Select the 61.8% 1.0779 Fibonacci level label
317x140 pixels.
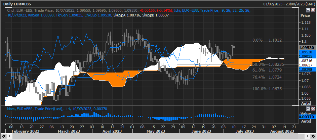tap(267, 70)
